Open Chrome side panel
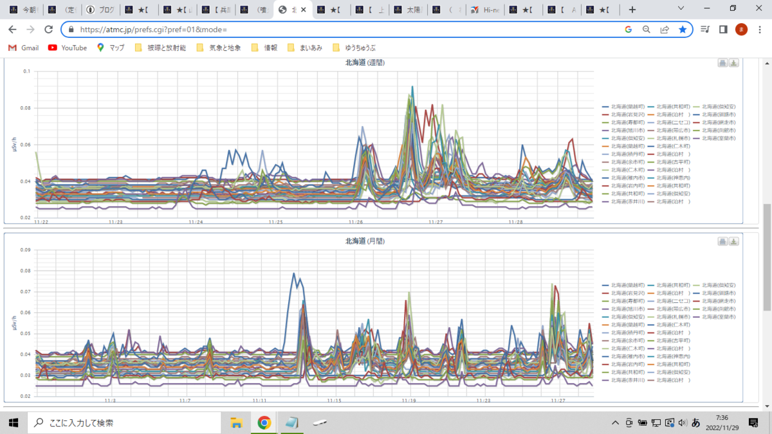This screenshot has width=772, height=434. tap(723, 30)
